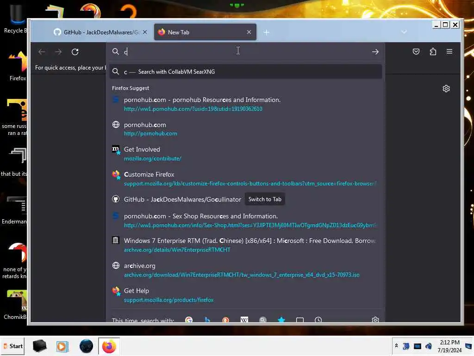Show hidden tray icons arrow

click(396, 346)
